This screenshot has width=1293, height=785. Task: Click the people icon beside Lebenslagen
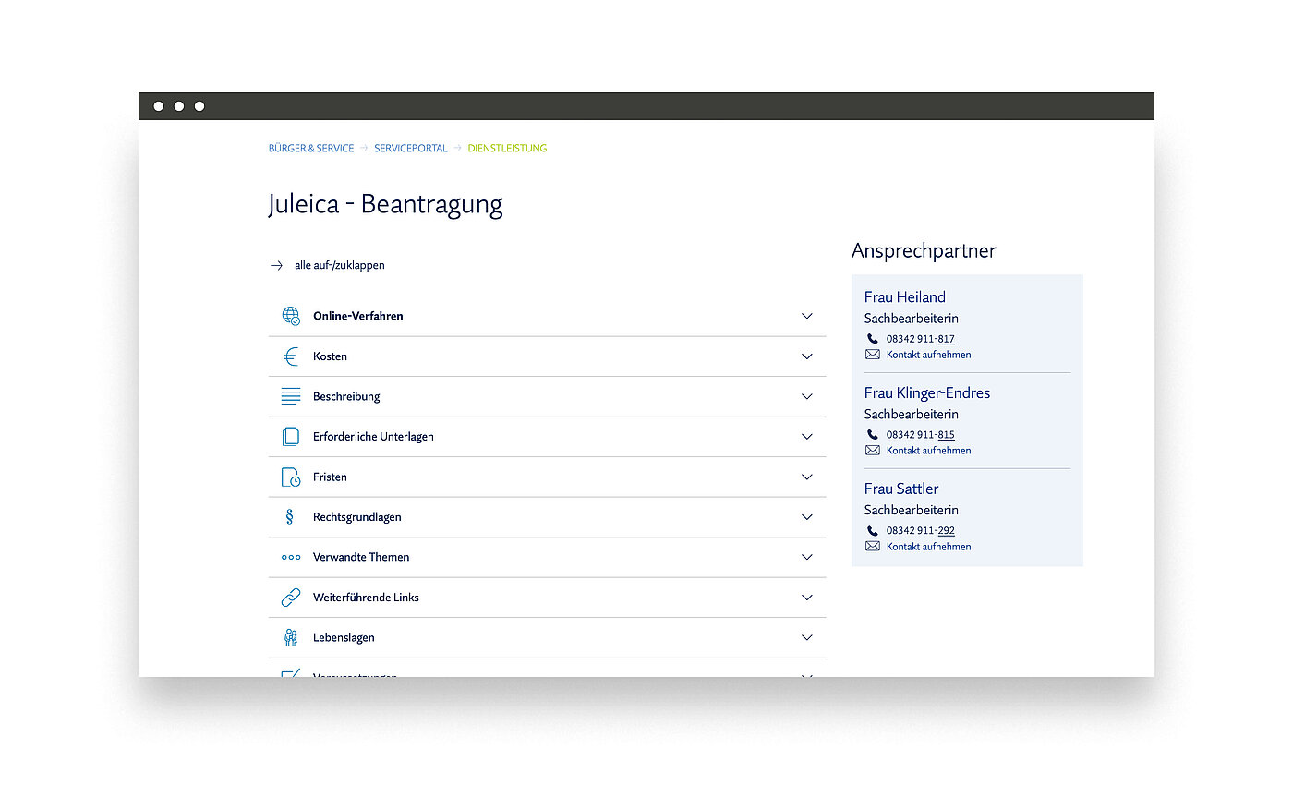pos(291,638)
